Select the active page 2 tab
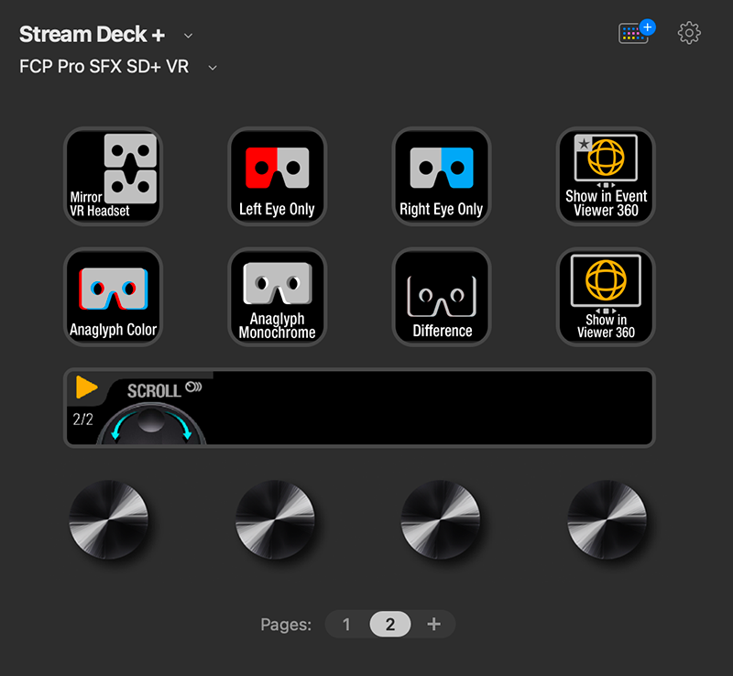The image size is (733, 676). [x=389, y=624]
